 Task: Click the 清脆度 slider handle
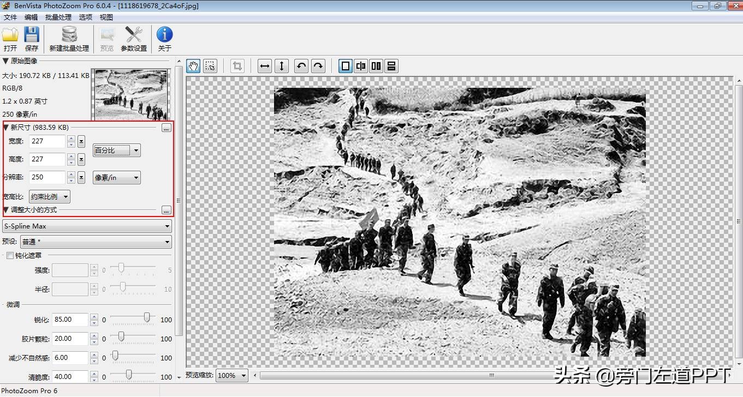point(129,375)
